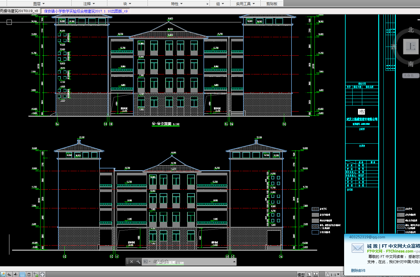
Task: Click the company logo in title block
Action: point(362,112)
